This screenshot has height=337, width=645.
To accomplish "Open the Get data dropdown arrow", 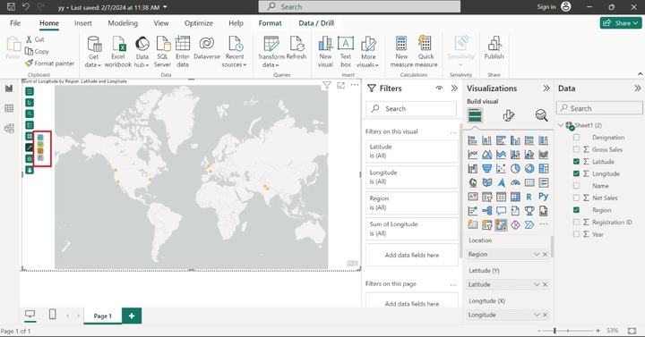I will pyautogui.click(x=99, y=65).
